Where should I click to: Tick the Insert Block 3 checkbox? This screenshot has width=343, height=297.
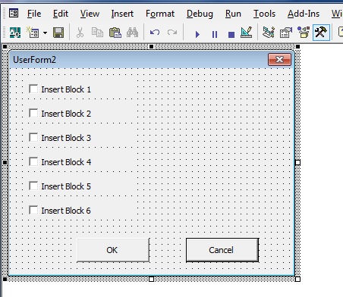(33, 137)
